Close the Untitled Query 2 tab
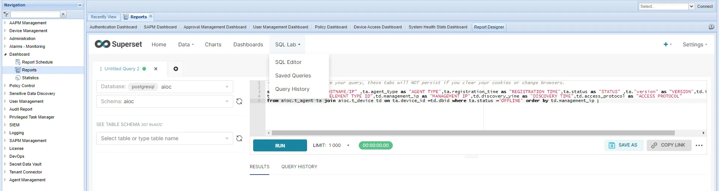The width and height of the screenshot is (719, 191). click(x=156, y=69)
